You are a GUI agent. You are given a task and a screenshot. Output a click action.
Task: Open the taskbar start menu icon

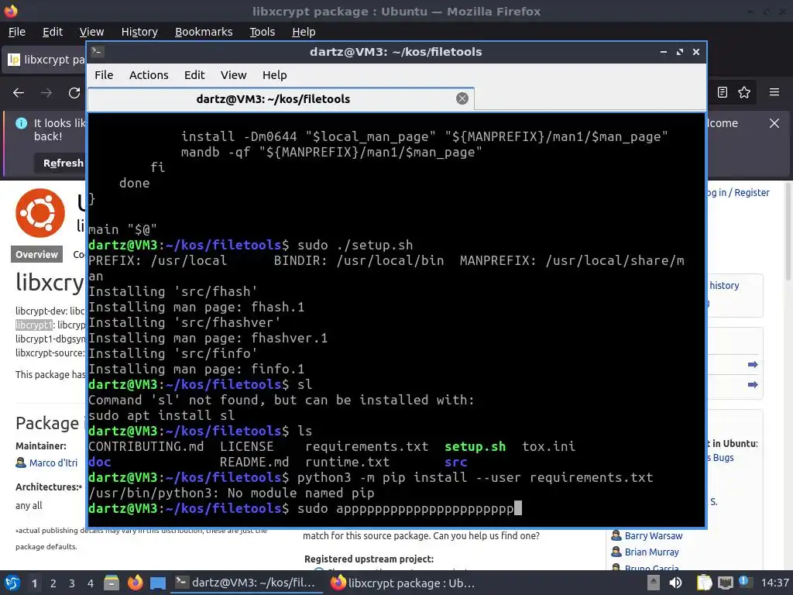tap(12, 583)
